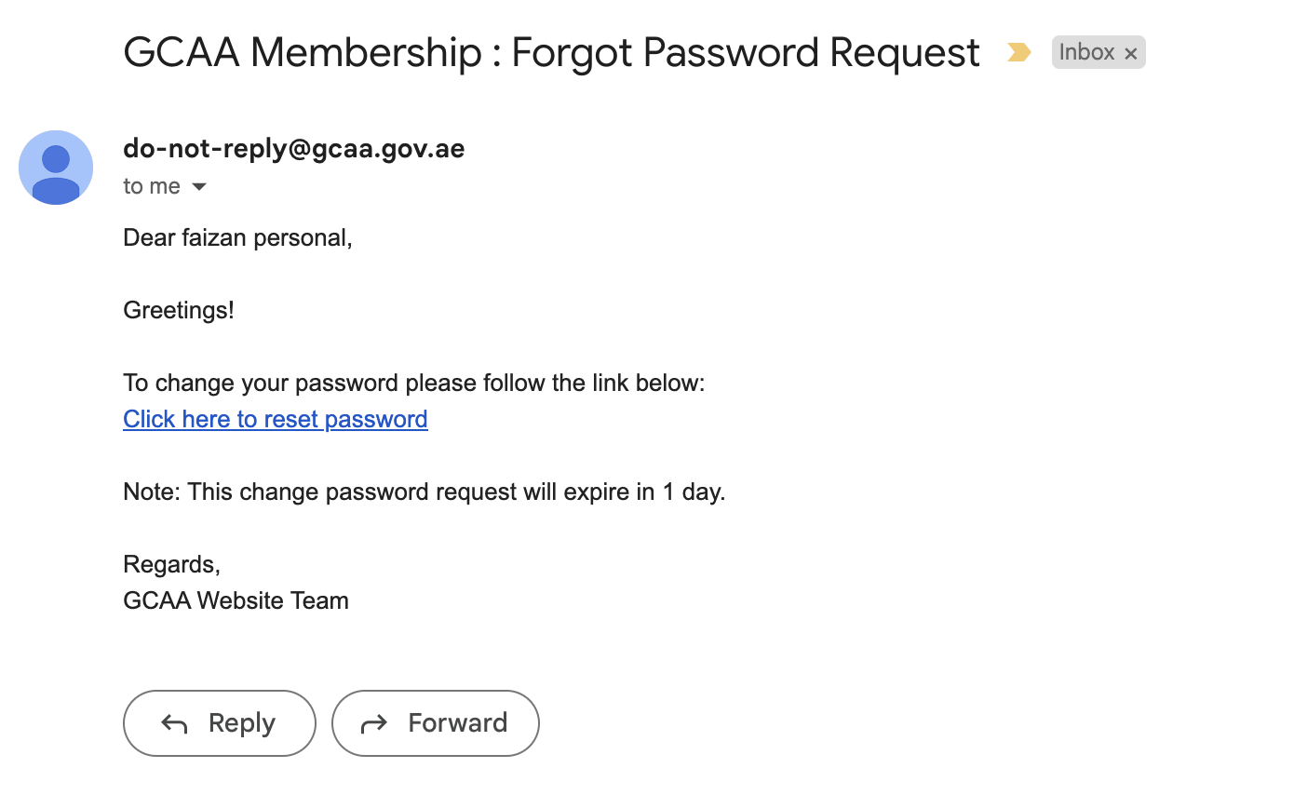The image size is (1294, 795).
Task: Click the "GCAA Website Team" signature
Action: click(236, 600)
